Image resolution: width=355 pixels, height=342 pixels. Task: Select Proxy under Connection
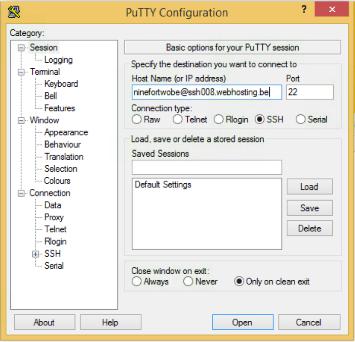tap(54, 217)
